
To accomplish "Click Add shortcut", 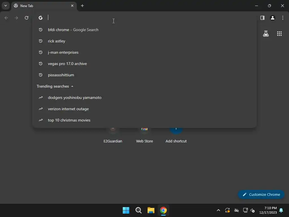I will tap(176, 136).
